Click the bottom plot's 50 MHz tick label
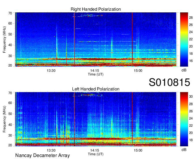Image resolution: width=196 pixels, height=159 pixels. [10, 114]
